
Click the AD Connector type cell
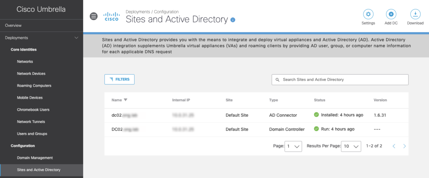[283, 115]
